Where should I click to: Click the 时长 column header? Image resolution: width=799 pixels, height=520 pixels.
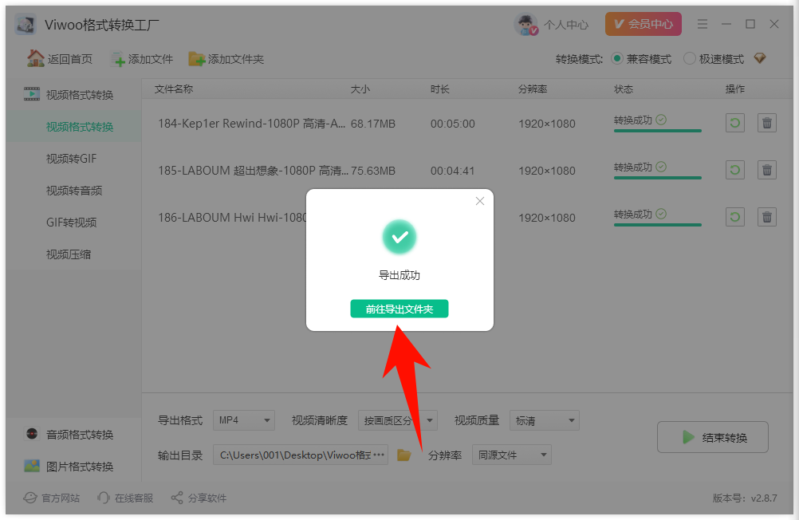[439, 89]
